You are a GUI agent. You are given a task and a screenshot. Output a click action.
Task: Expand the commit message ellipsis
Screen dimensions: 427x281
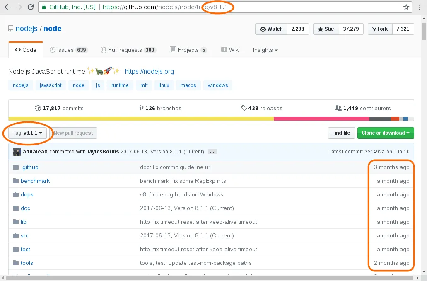tap(212, 152)
